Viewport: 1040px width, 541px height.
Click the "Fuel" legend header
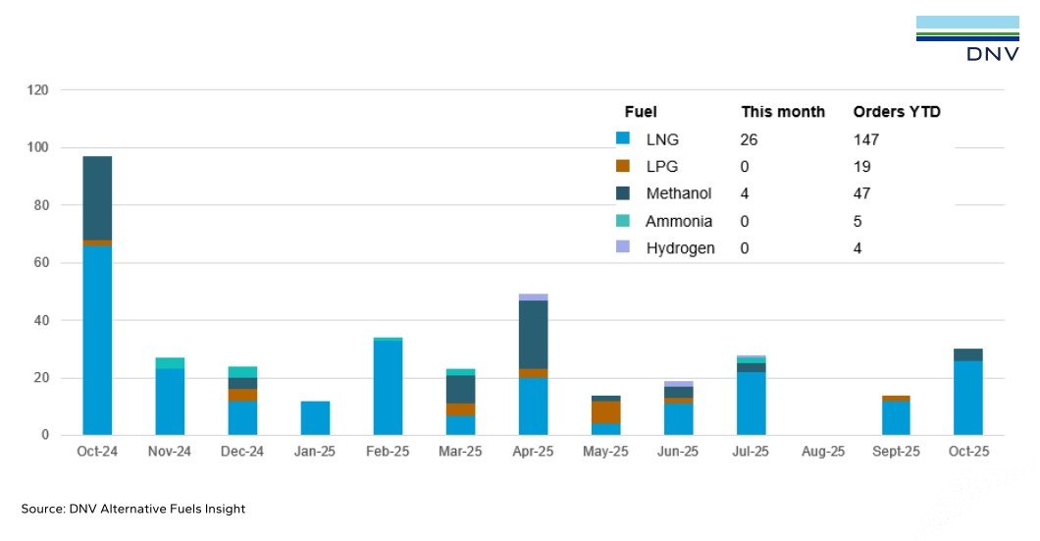tap(641, 112)
